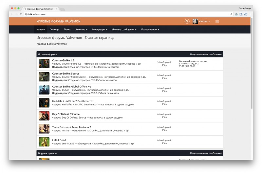The image size is (262, 173).
Task: Select the Игровые форумы Valvemon browser tab
Action: click(41, 9)
